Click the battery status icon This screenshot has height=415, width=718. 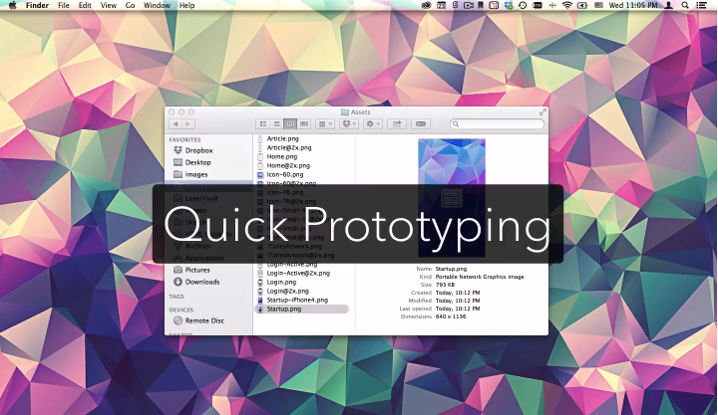(582, 6)
